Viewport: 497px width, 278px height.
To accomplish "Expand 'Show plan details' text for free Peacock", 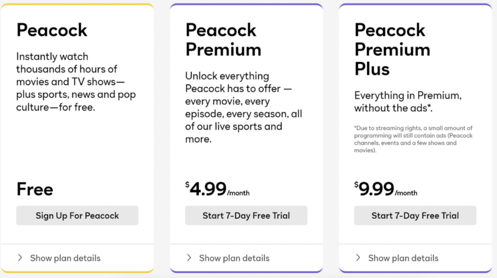I will tap(65, 258).
